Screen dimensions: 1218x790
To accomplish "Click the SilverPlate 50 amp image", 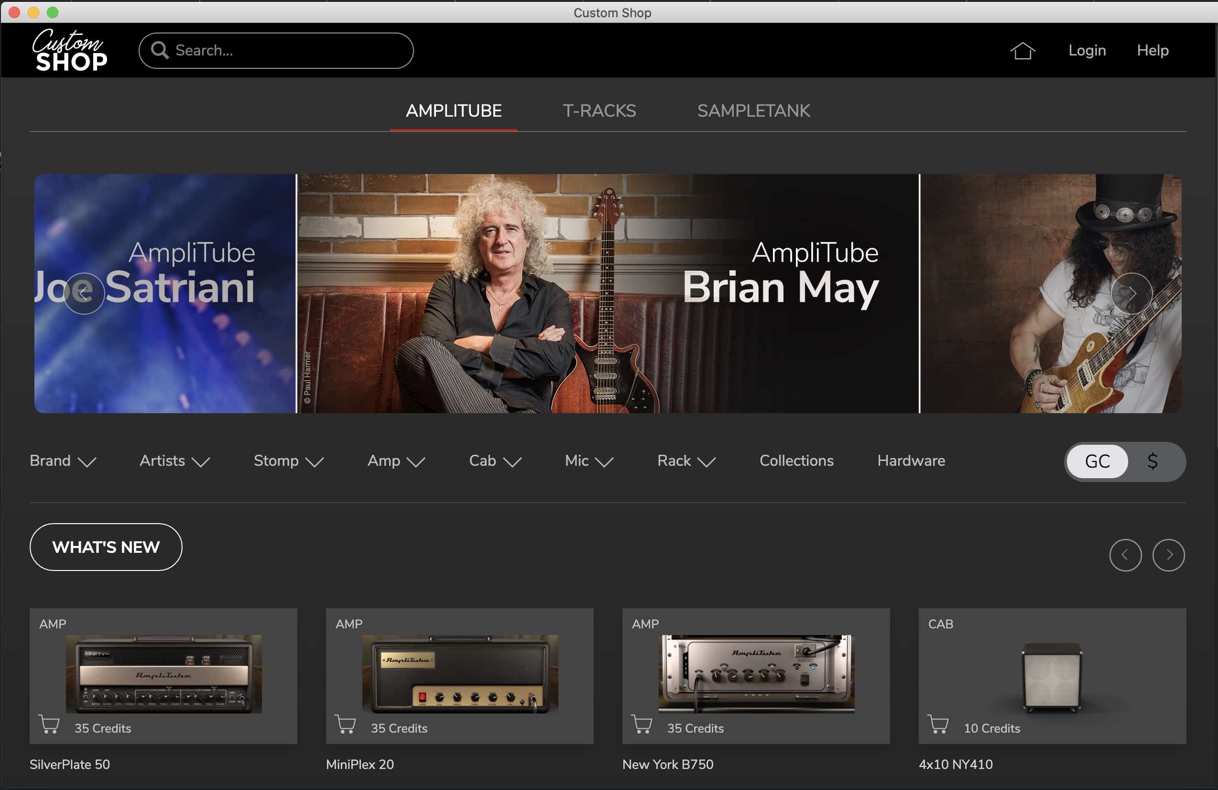I will 164,674.
